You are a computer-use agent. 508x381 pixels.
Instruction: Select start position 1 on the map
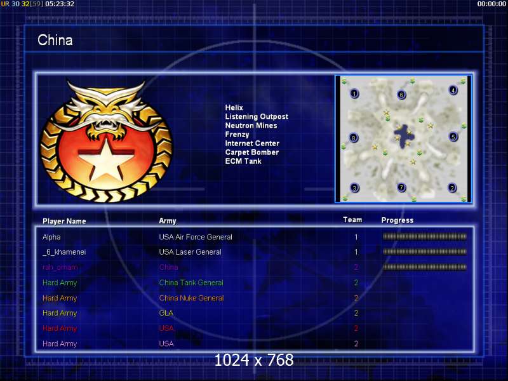coord(354,94)
